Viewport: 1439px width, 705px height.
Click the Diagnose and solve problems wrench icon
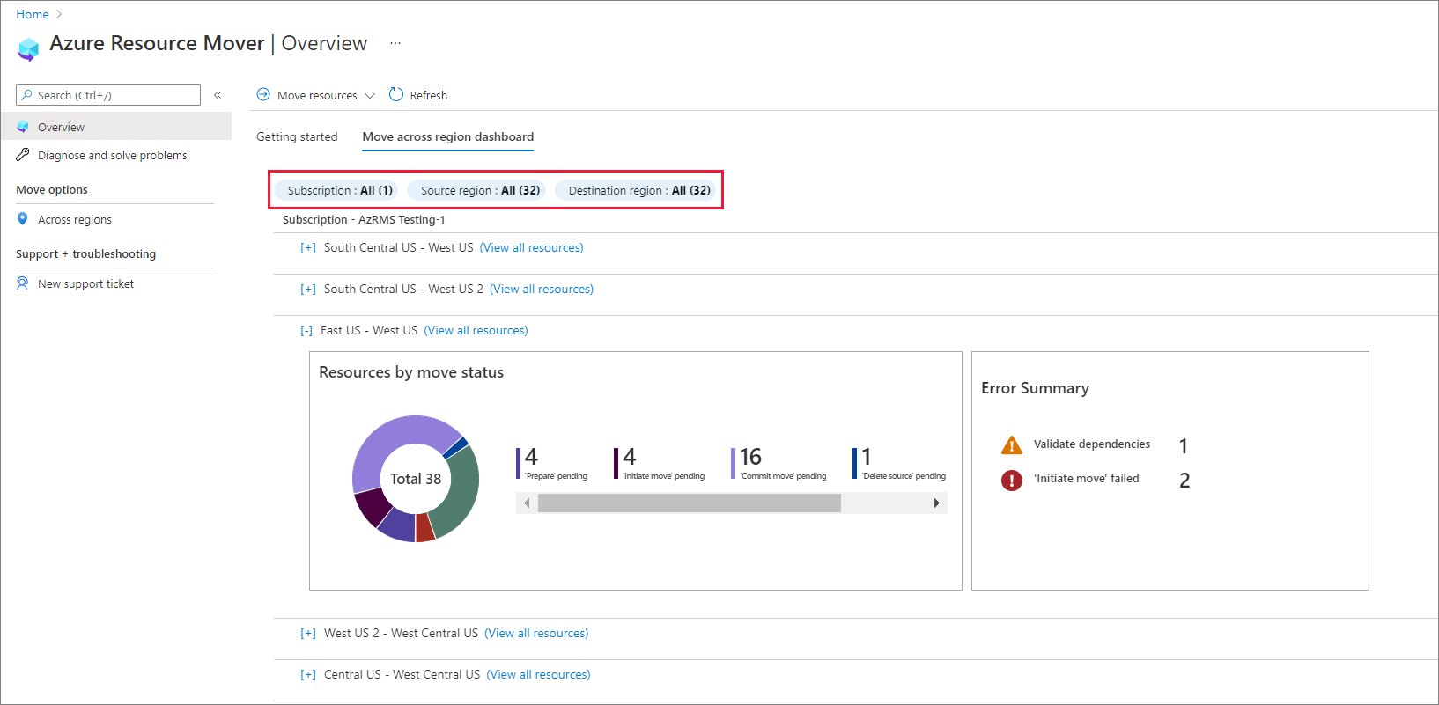(x=23, y=155)
